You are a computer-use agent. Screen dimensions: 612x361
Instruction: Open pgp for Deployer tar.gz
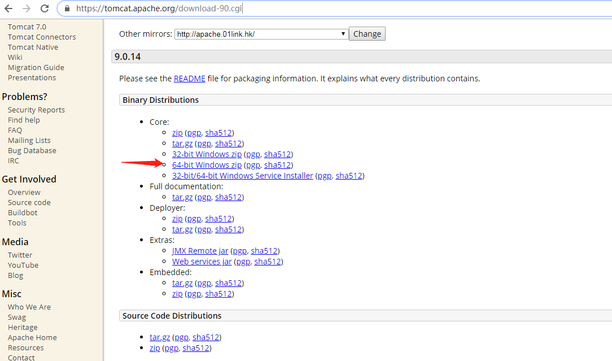click(204, 230)
